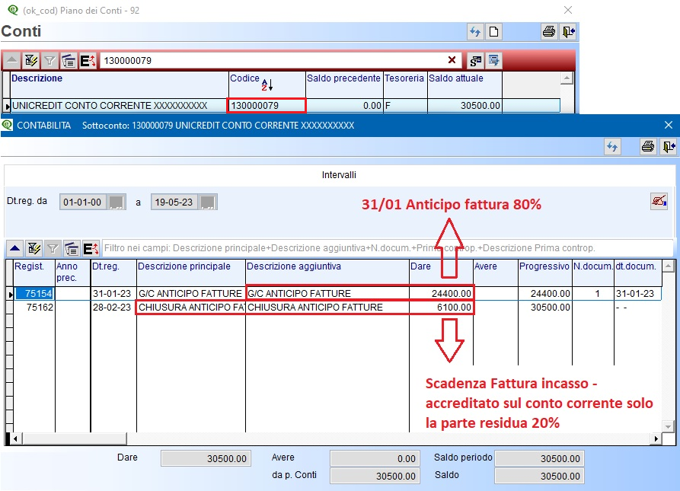Screen dimensions: 680x491
Task: Click Avere total field 0.00
Action: click(375, 458)
